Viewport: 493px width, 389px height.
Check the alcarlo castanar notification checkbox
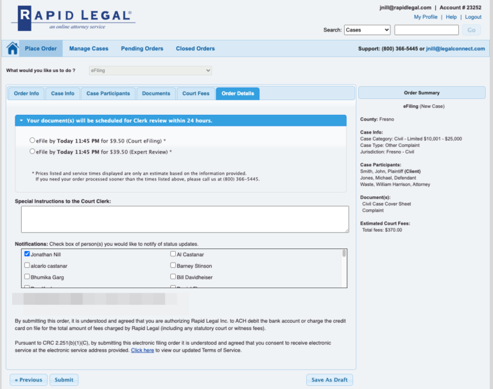pyautogui.click(x=27, y=265)
